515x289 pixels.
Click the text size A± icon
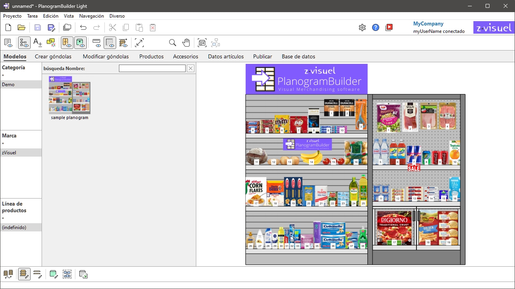point(38,43)
